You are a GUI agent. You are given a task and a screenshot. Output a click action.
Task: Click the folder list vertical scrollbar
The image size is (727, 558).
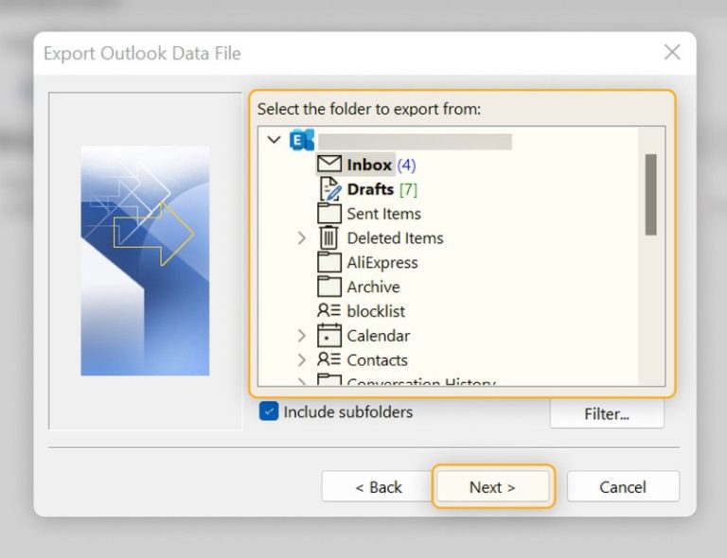click(651, 194)
